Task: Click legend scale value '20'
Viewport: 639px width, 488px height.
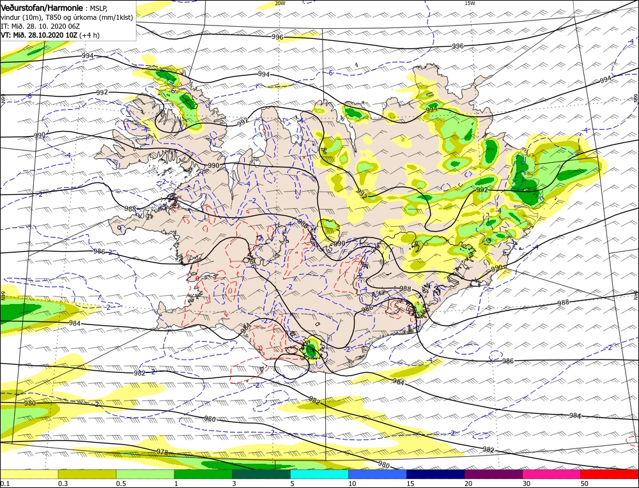Action: (x=468, y=484)
